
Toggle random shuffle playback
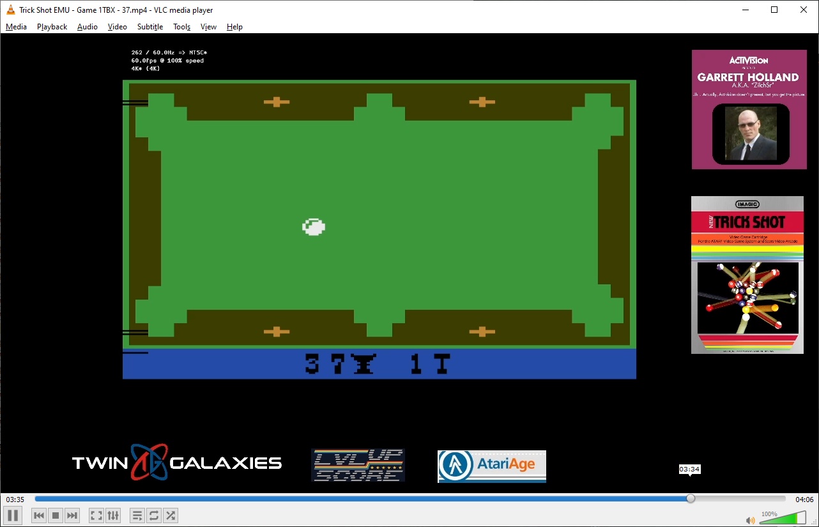point(170,516)
